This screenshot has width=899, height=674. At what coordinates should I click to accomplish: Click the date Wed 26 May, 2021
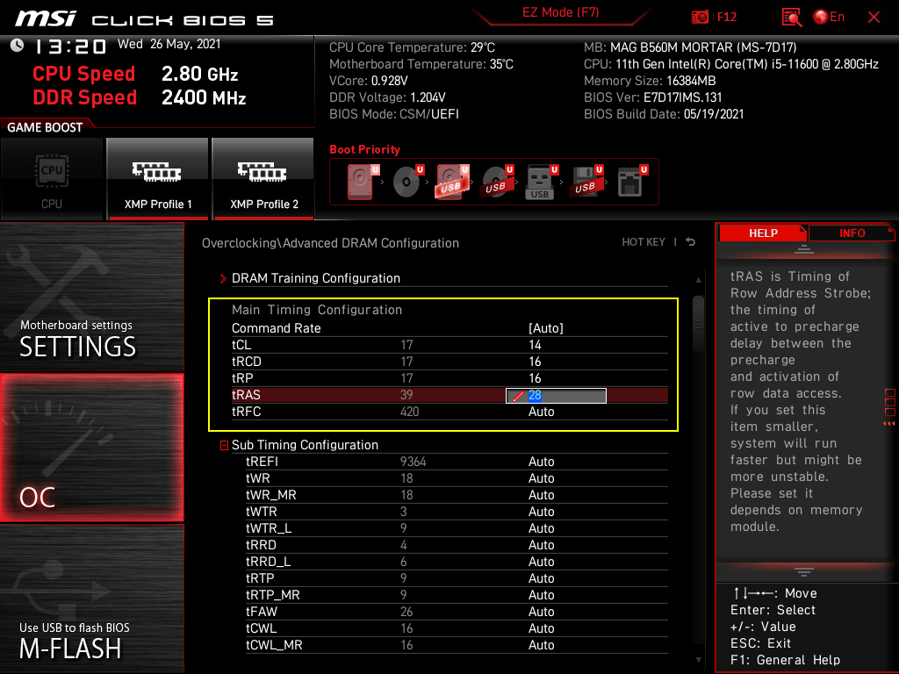pyautogui.click(x=169, y=44)
